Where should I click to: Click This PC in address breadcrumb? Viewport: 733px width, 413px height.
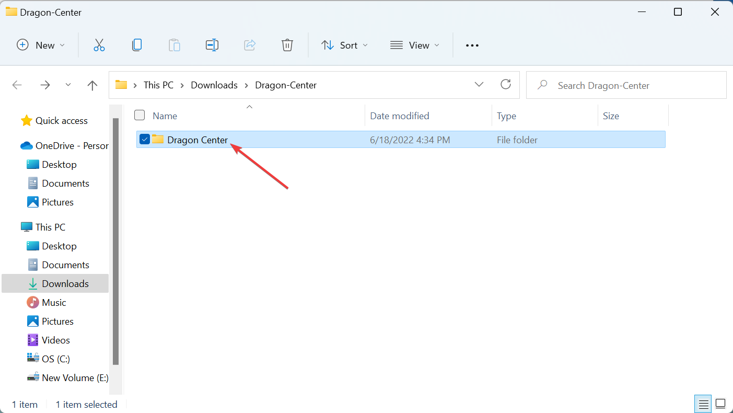coord(159,85)
